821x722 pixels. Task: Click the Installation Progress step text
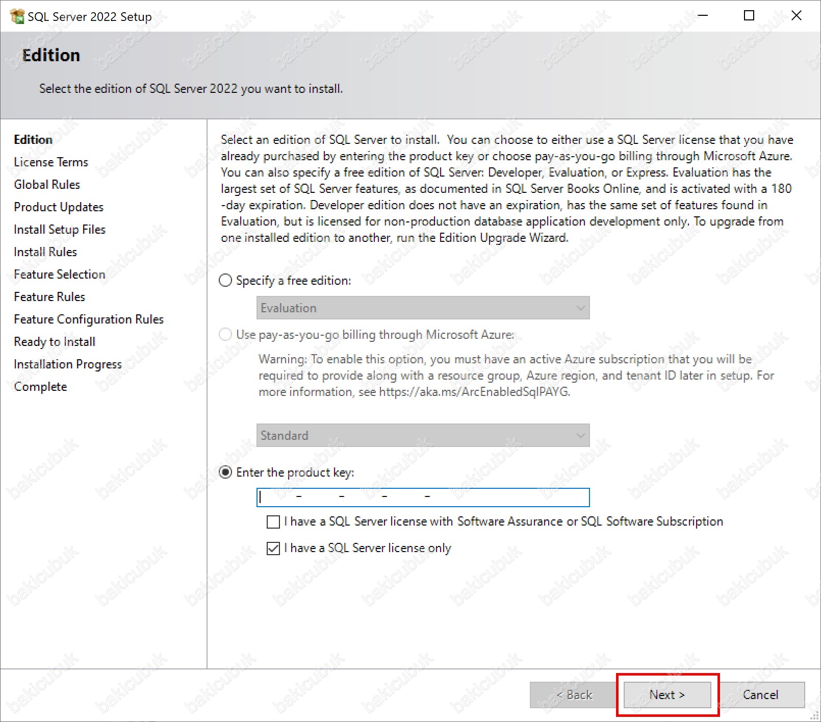click(68, 364)
